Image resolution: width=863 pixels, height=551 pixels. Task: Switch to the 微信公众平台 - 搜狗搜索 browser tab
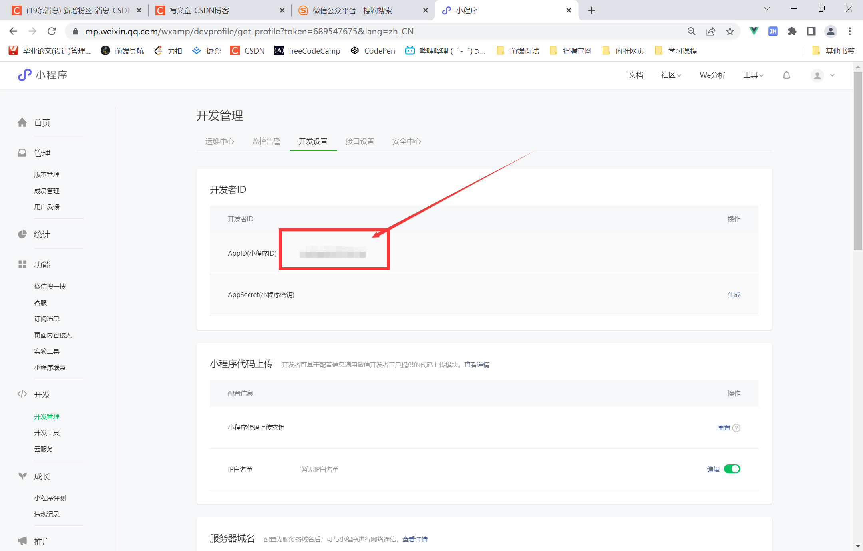(x=363, y=10)
